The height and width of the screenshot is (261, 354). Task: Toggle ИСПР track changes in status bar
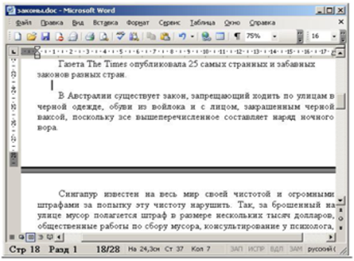pyautogui.click(x=256, y=249)
